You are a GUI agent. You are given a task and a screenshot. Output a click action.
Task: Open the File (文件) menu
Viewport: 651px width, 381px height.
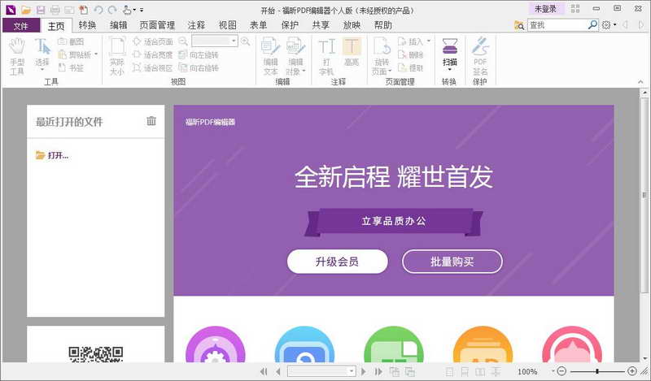coord(21,26)
